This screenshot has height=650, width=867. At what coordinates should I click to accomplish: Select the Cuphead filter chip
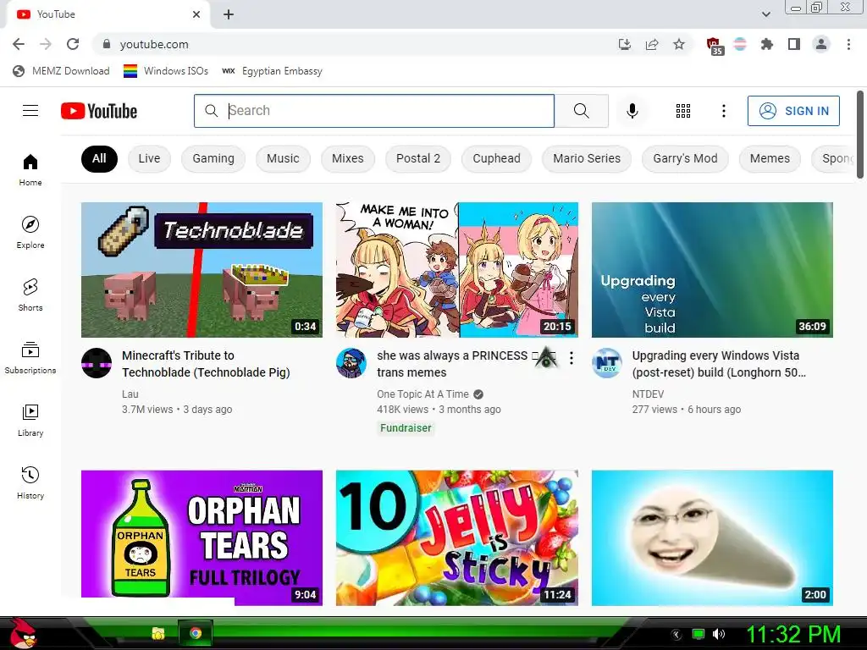[496, 158]
